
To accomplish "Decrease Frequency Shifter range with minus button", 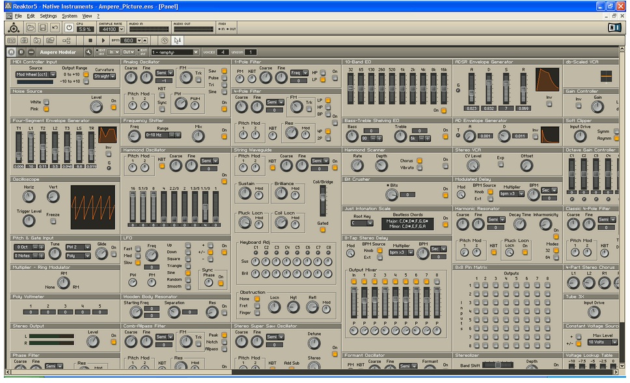I will click(172, 135).
